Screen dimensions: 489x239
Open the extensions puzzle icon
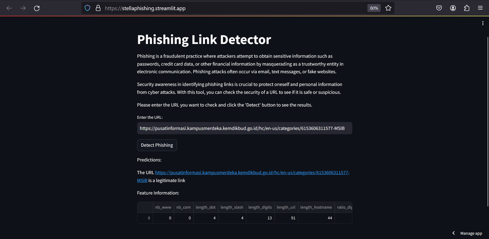(x=467, y=8)
